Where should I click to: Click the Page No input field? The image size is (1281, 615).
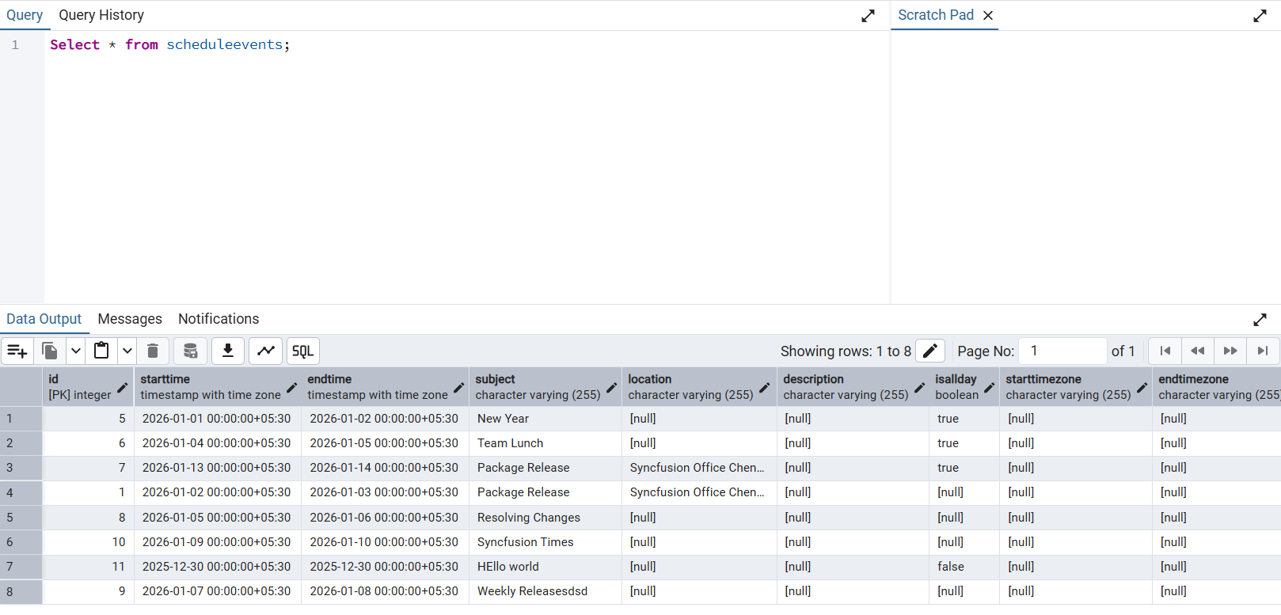[1062, 351]
